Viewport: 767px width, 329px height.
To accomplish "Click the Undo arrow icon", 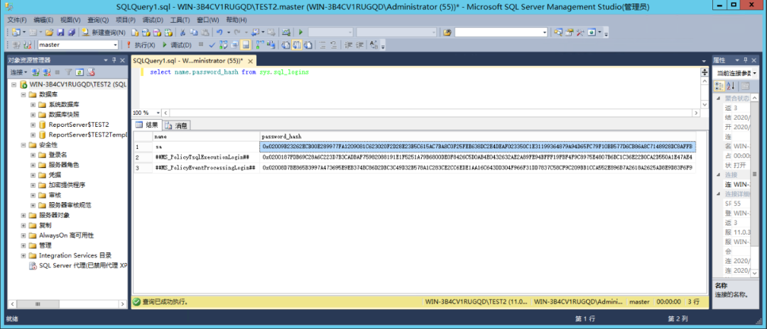I will point(219,32).
